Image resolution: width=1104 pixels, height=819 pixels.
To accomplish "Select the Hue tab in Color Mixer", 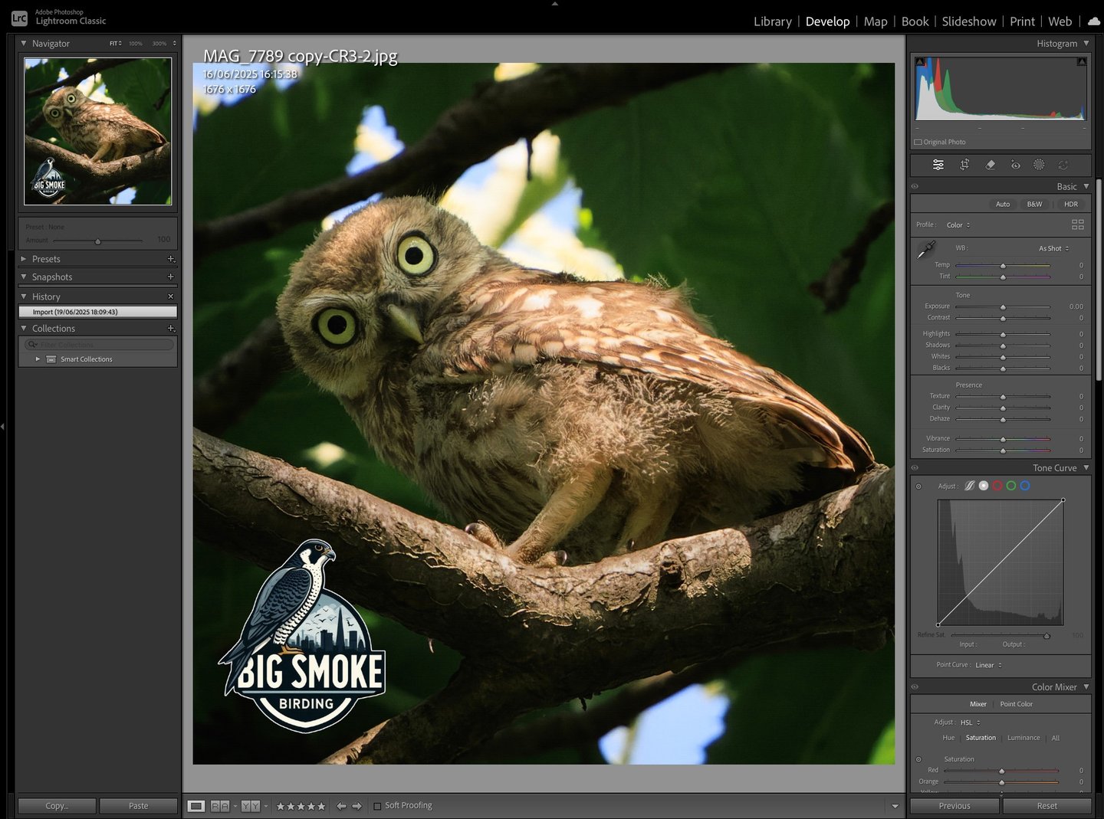I will click(x=948, y=738).
